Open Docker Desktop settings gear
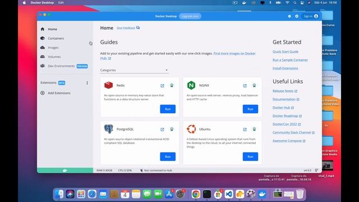 (297, 16)
